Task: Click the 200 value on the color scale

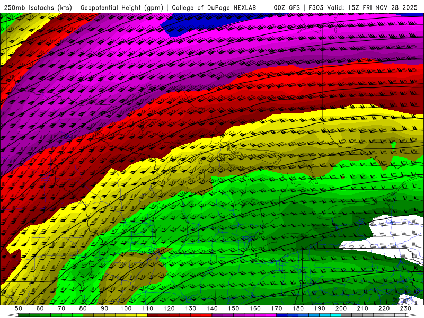Action: 341,308
